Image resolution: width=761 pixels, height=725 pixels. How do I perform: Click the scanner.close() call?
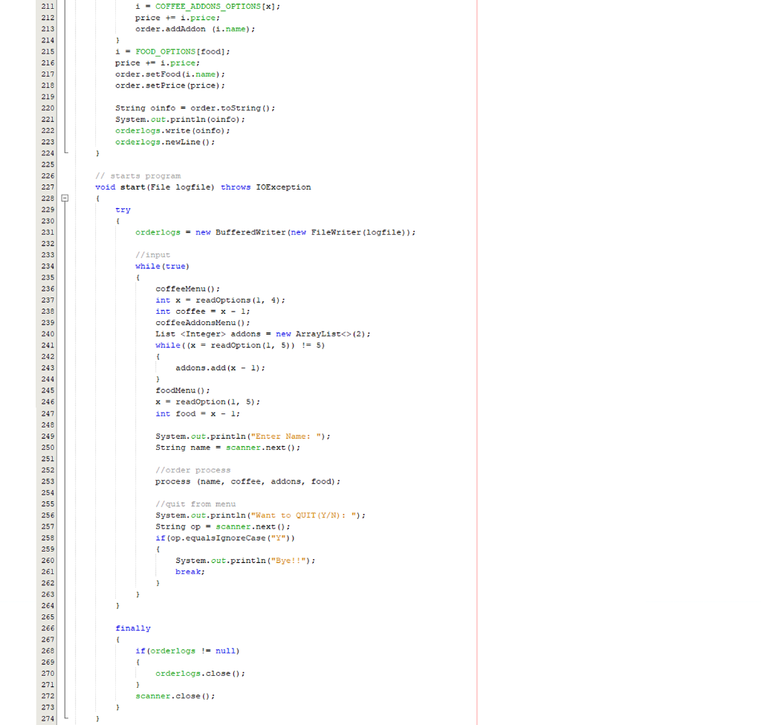pyautogui.click(x=174, y=695)
